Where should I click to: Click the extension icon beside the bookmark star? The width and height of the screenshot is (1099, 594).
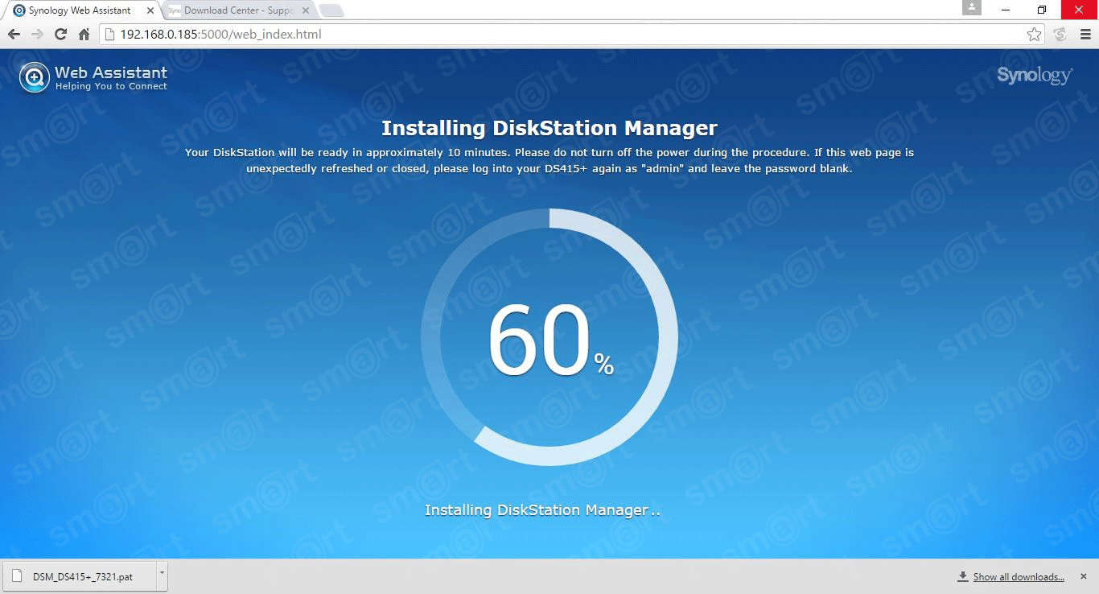[1060, 34]
